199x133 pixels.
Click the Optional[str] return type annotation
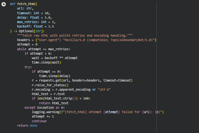click(30, 31)
